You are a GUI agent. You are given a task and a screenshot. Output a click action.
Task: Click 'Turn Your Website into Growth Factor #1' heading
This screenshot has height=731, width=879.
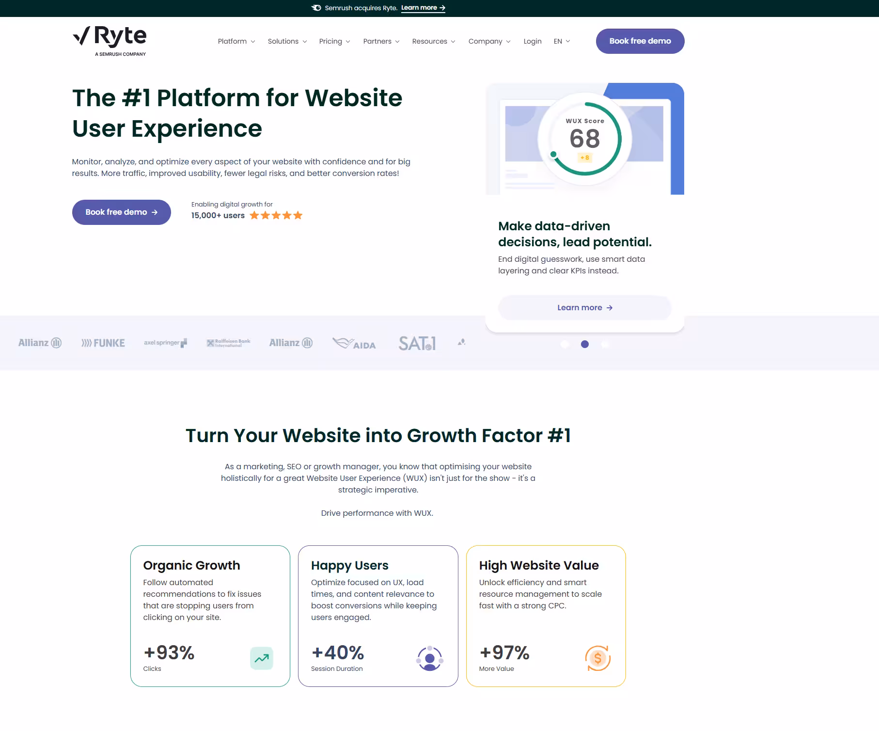point(378,436)
